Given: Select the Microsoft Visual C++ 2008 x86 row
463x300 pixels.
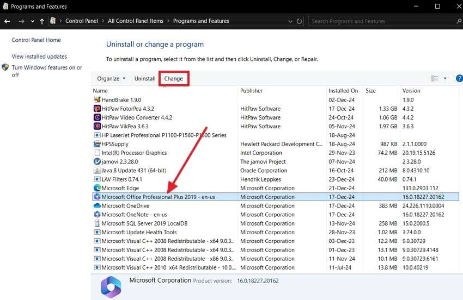Looking at the screenshot, I should (276, 259).
